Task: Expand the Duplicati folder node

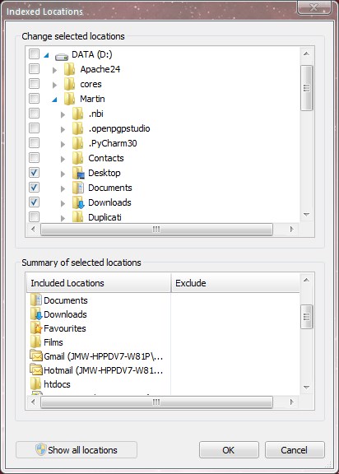Action: coord(63,218)
